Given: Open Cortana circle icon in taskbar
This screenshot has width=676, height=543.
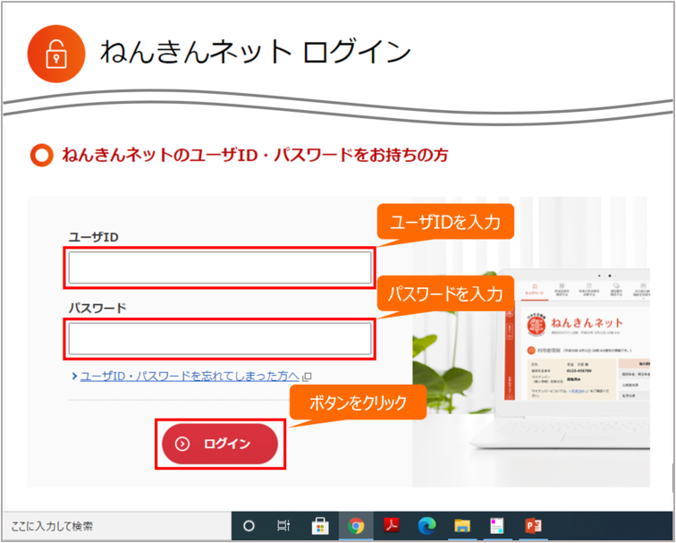Looking at the screenshot, I should click(x=249, y=526).
